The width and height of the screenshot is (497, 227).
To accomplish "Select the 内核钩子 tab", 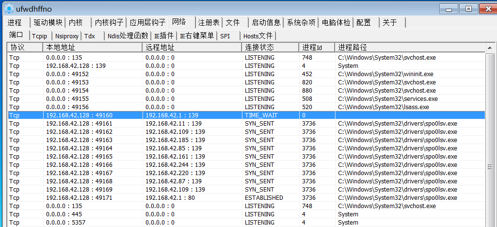I will coord(109,22).
